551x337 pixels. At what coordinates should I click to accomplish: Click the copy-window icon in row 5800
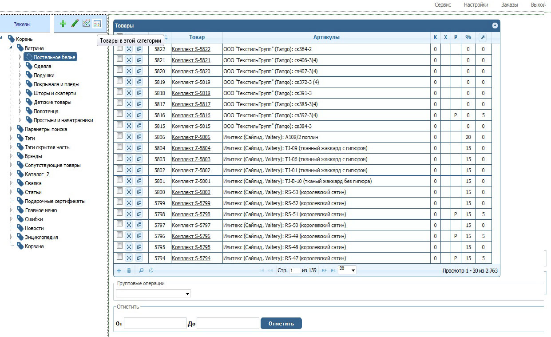point(139,192)
